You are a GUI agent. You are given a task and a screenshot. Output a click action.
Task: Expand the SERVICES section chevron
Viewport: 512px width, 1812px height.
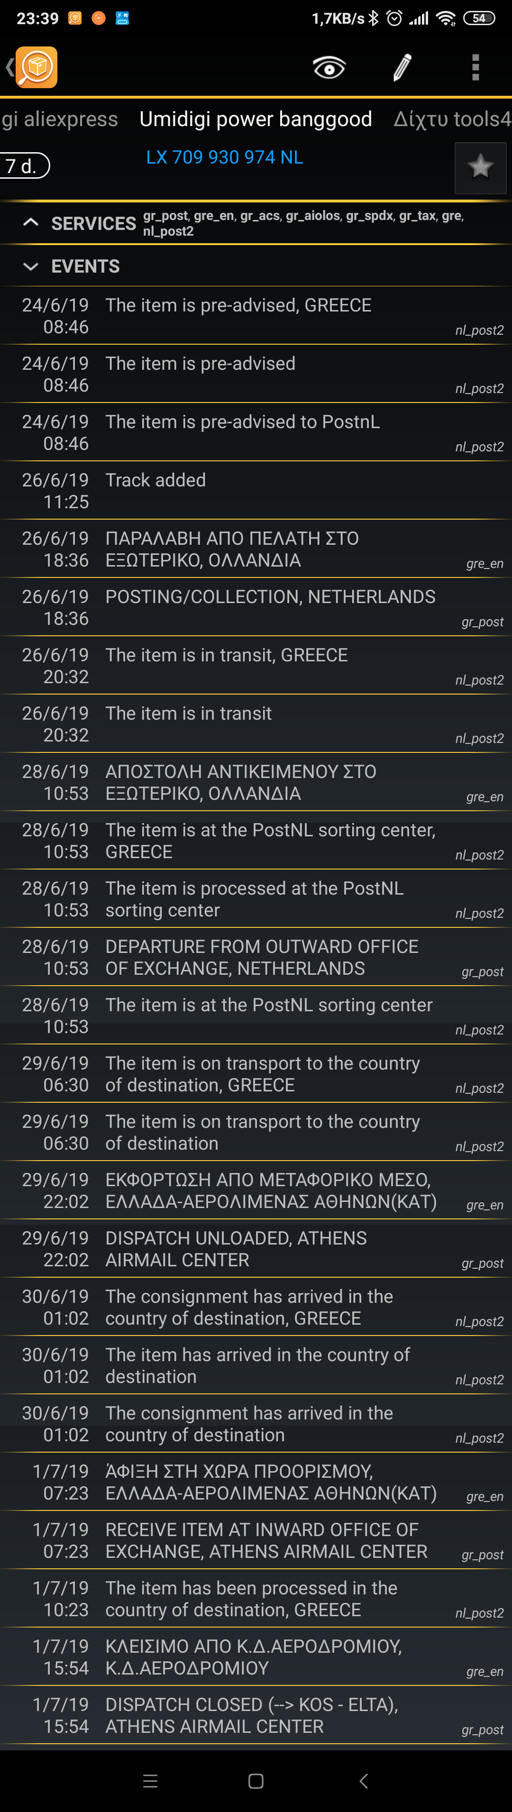[30, 223]
